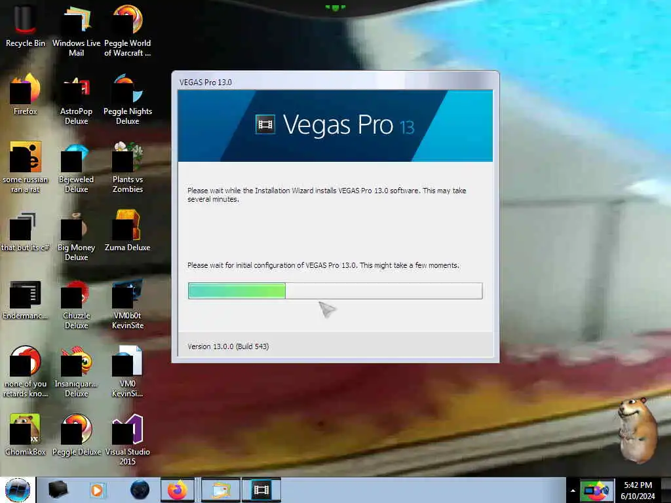Click the hamster desktop mascot
Image resolution: width=671 pixels, height=503 pixels.
coord(638,430)
